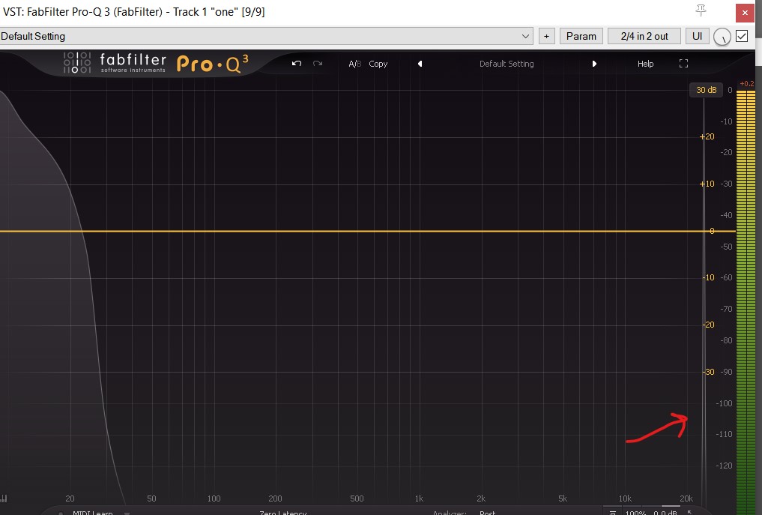Expand REAPER preset combo box Default Setting

click(266, 36)
